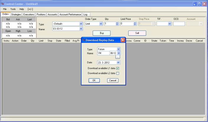This screenshot has height=122, width=208.
Task: Close the Download Replay Data dialog
Action: coord(123,40)
